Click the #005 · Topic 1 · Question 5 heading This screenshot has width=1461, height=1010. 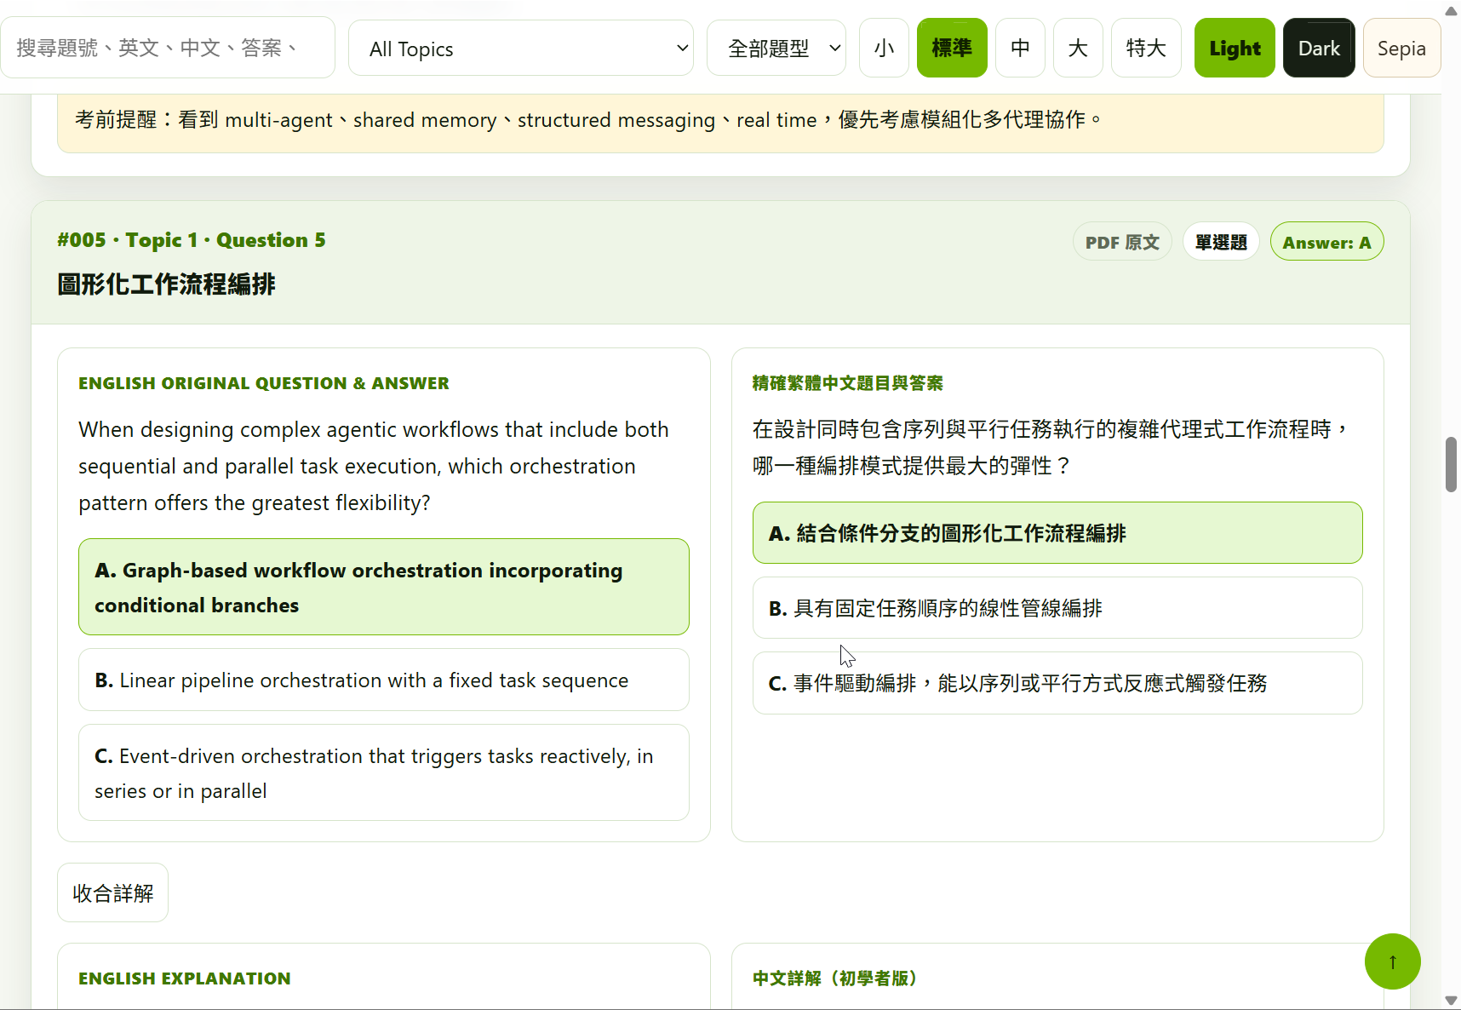192,240
